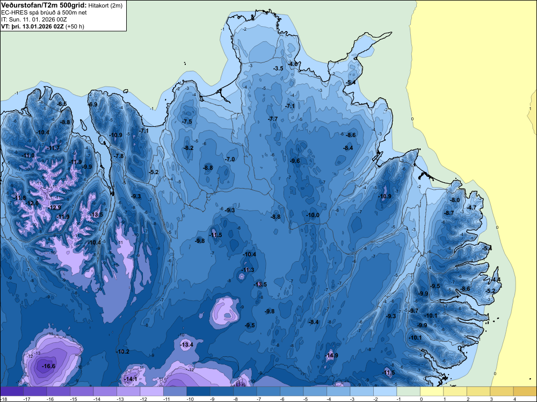Select the legend swatch for -4 to -3
537x402 pixels.
338,391
